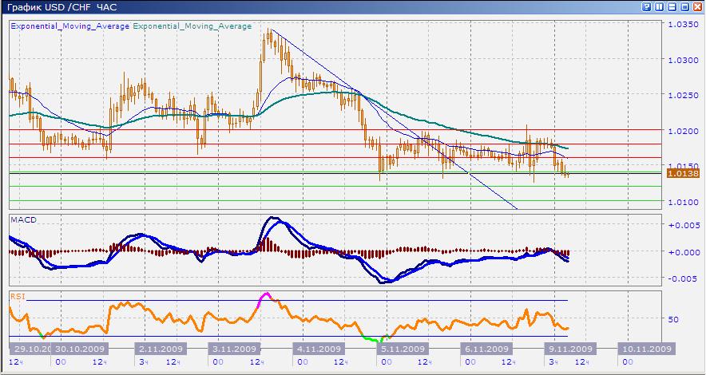Select the 6.11.2009 date marker
The height and width of the screenshot is (375, 706).
pyautogui.click(x=486, y=349)
